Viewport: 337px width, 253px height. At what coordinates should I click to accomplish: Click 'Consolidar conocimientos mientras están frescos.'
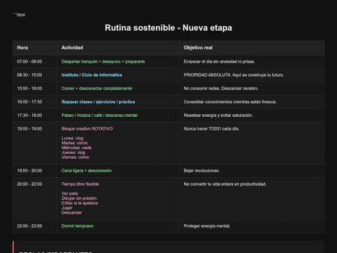pos(230,102)
